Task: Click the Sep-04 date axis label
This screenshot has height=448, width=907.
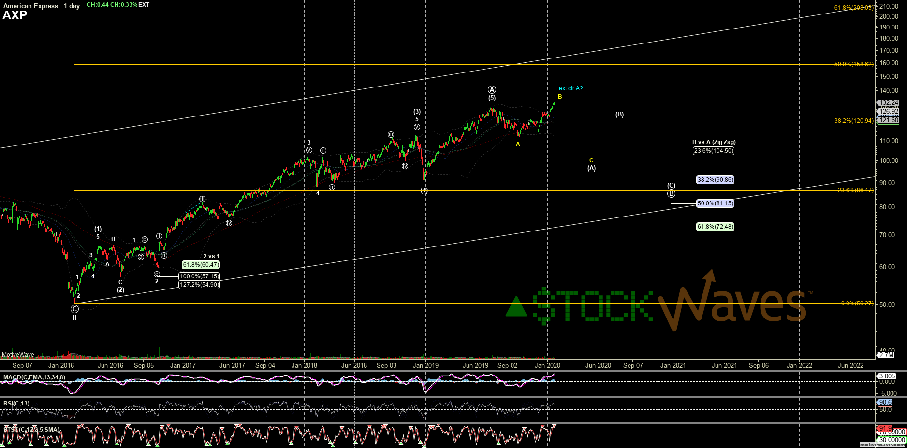Action: pos(265,365)
